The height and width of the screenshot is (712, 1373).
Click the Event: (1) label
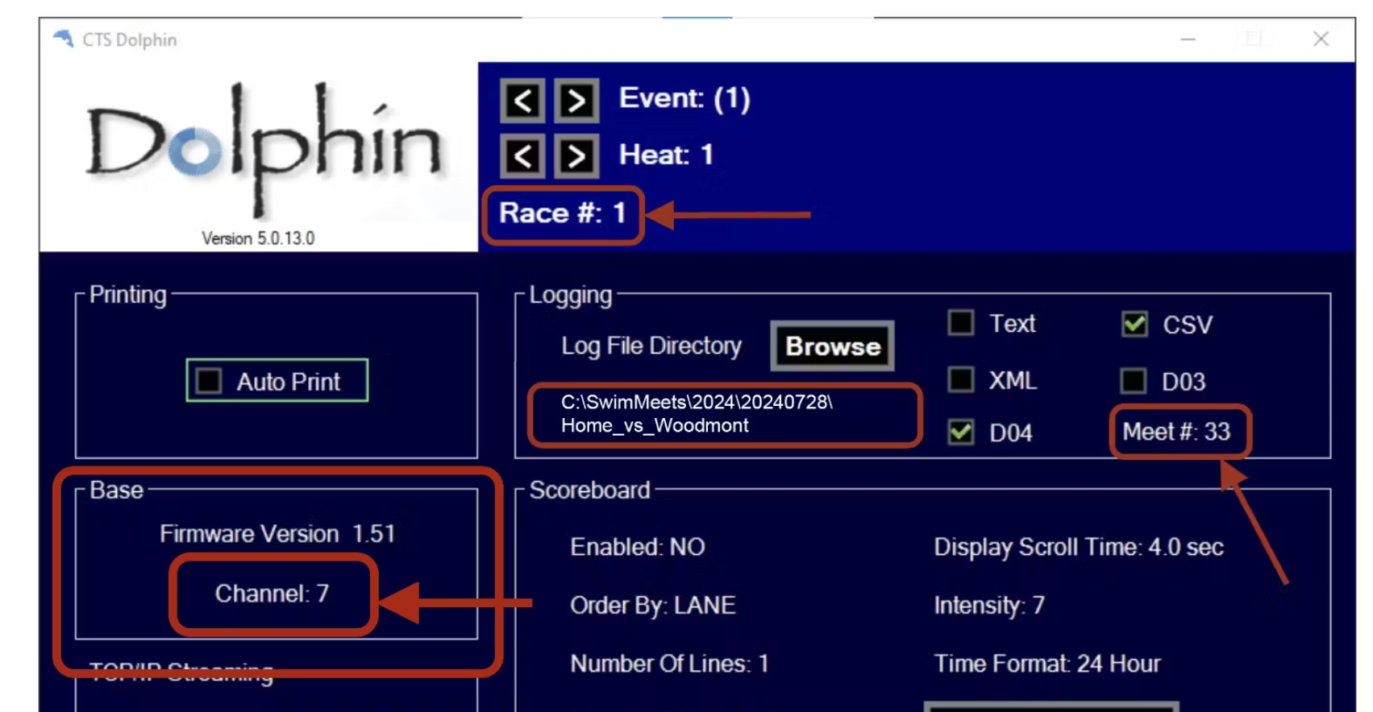point(684,98)
